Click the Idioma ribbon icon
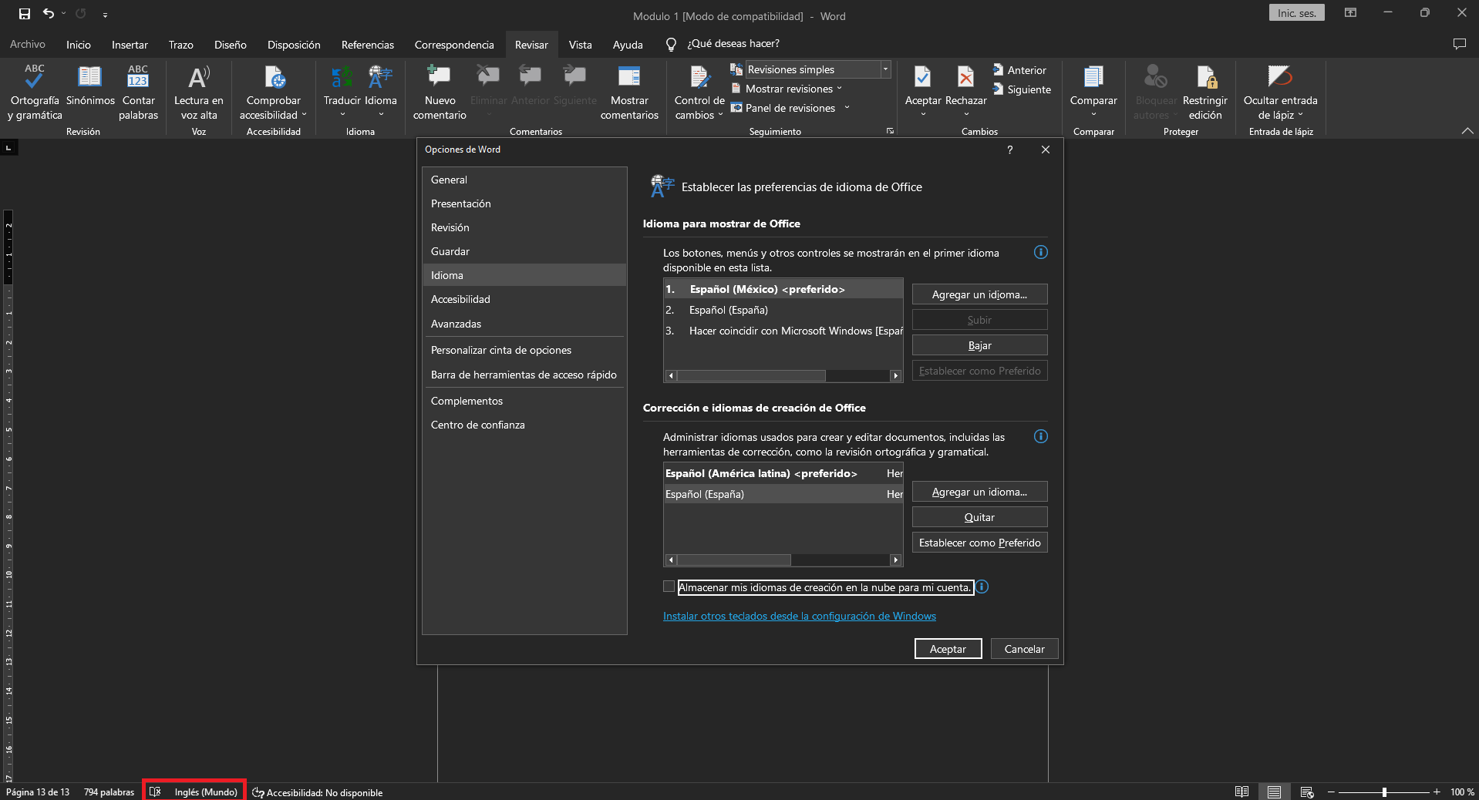This screenshot has width=1479, height=800. pos(381,90)
